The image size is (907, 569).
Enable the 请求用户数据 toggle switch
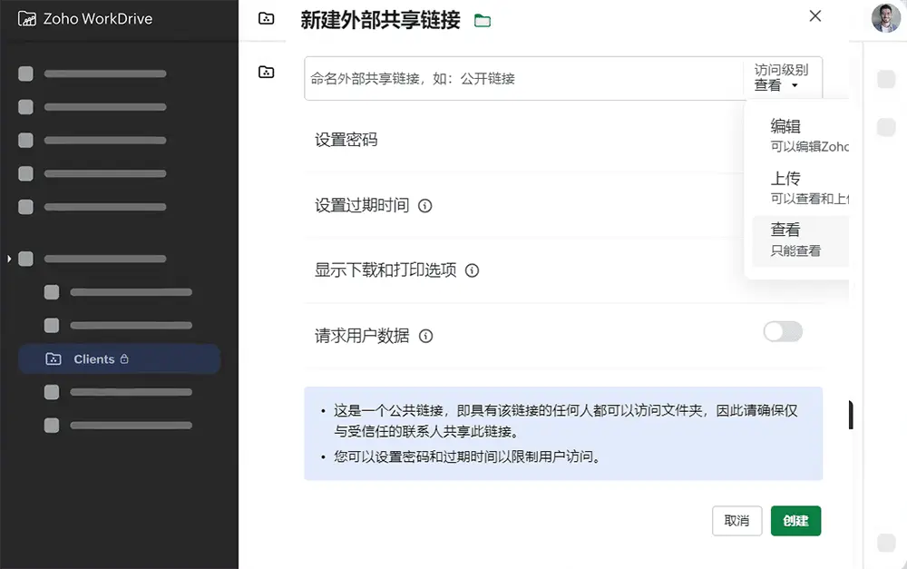(782, 332)
